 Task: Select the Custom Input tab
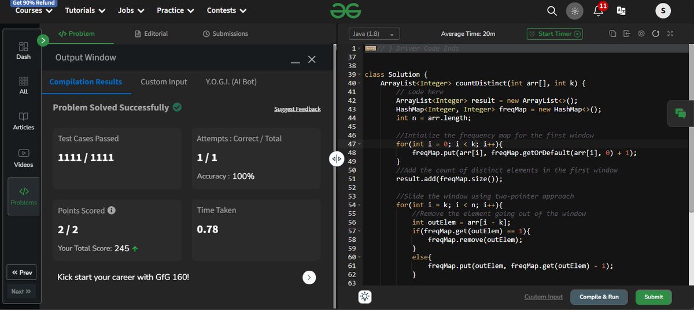pos(164,82)
